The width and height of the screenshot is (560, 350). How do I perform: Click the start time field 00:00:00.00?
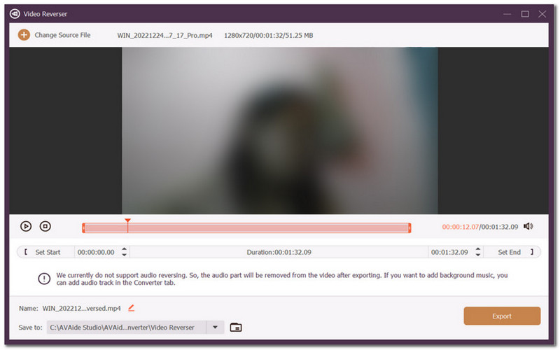point(96,252)
